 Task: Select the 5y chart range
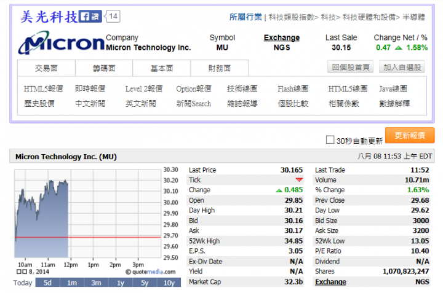(x=145, y=283)
